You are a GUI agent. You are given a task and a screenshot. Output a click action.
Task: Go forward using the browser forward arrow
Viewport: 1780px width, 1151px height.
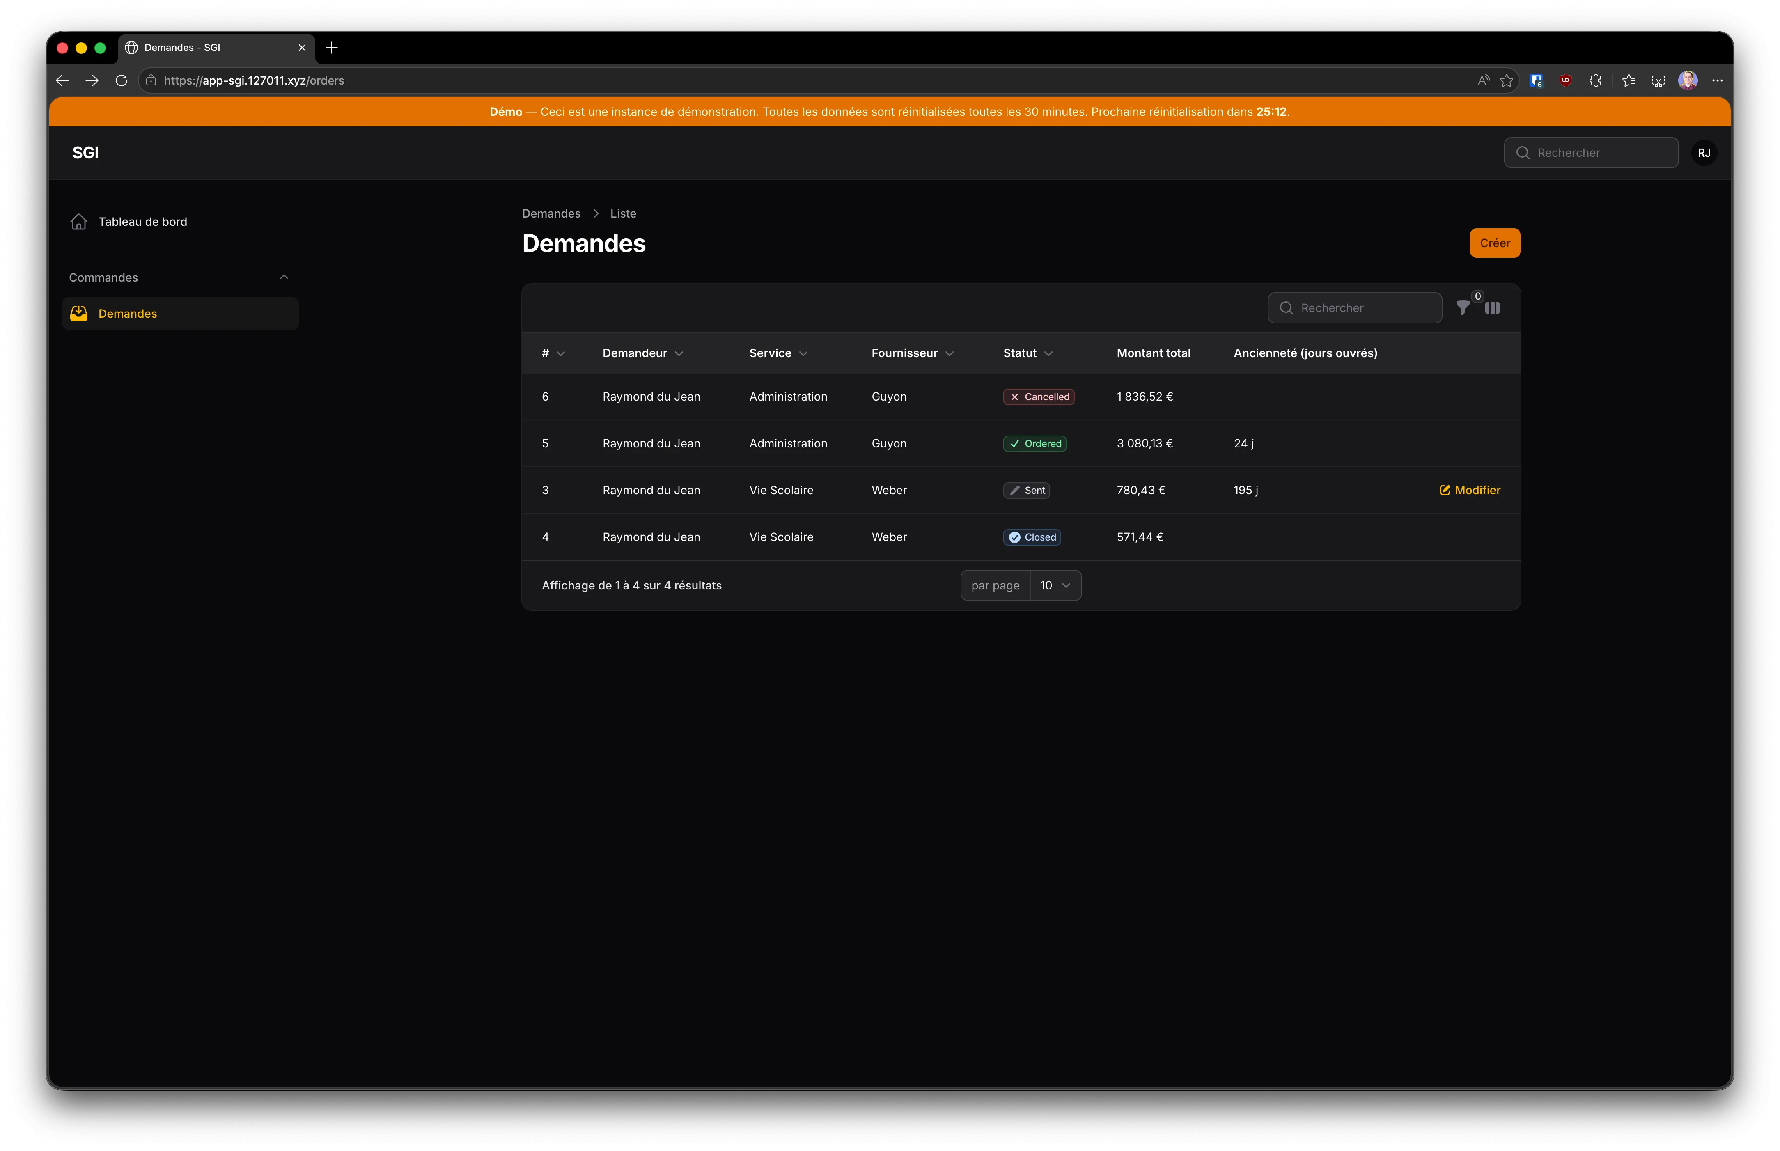coord(92,81)
